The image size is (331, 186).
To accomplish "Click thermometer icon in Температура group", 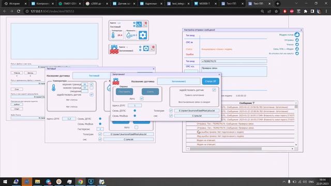I will (x=54, y=87).
